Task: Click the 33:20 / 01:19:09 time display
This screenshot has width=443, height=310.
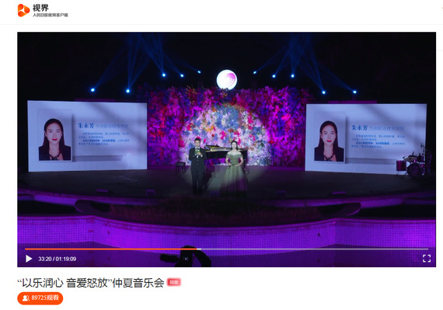Action: 58,259
